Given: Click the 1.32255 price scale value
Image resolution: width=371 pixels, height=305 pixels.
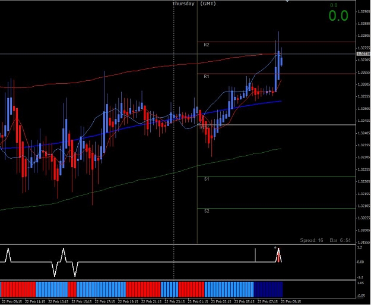Looking at the screenshot, I should tap(364, 169).
